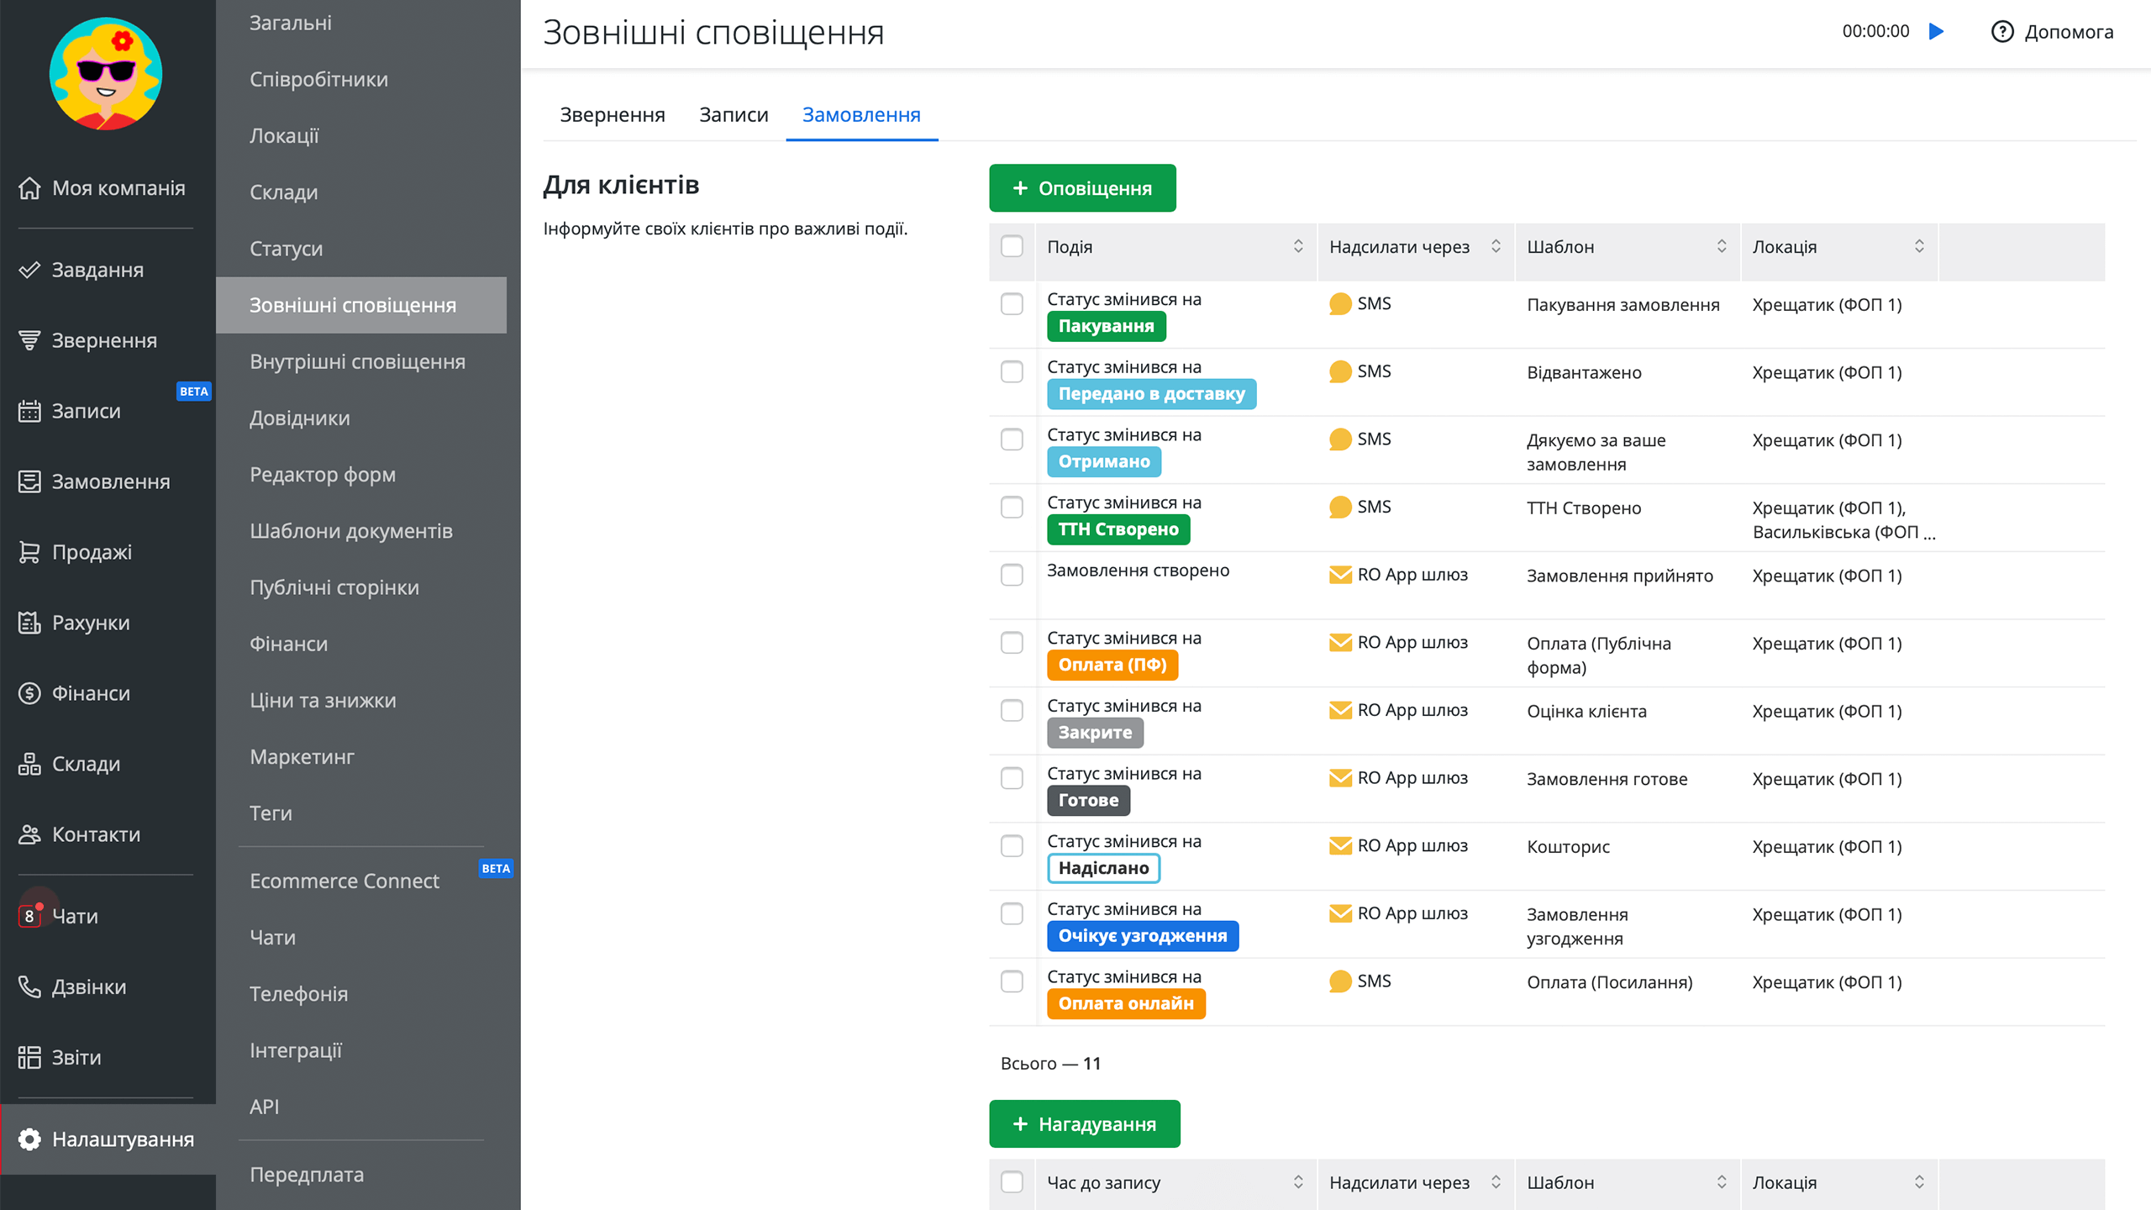Switch to the Записи tab
The height and width of the screenshot is (1210, 2151).
[733, 115]
